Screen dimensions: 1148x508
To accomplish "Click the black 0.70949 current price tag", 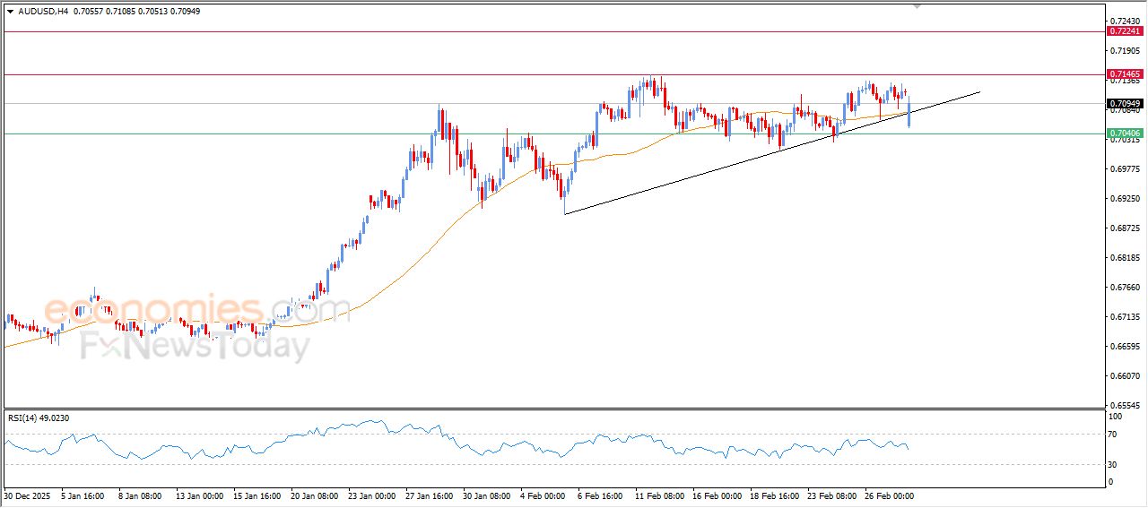I will (1125, 104).
